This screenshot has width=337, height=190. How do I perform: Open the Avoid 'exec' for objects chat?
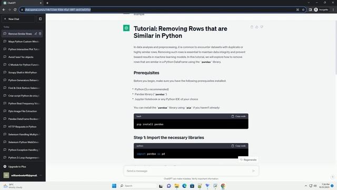point(22,57)
